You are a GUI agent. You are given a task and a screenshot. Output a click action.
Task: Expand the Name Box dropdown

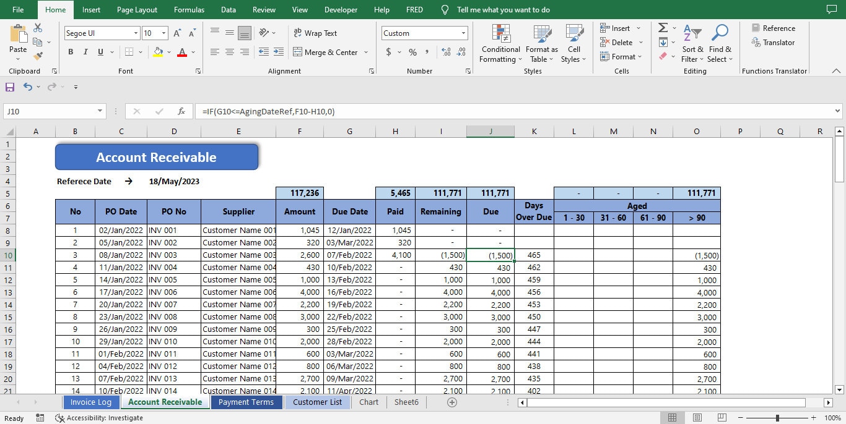[100, 111]
